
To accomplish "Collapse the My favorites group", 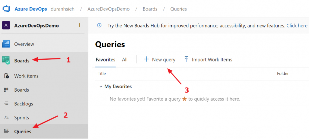I will (100, 87).
